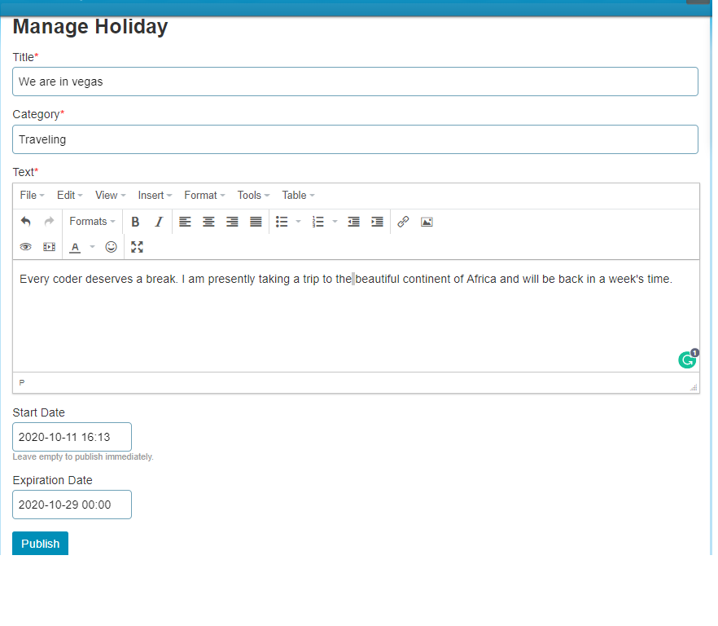Image resolution: width=718 pixels, height=626 pixels.
Task: Click the insert media video icon
Action: 50,246
